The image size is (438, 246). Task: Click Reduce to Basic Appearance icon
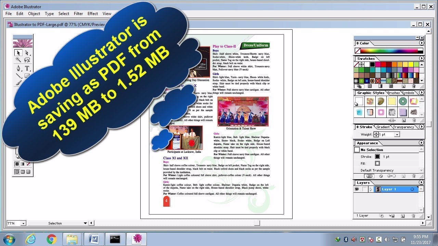pyautogui.click(x=391, y=176)
